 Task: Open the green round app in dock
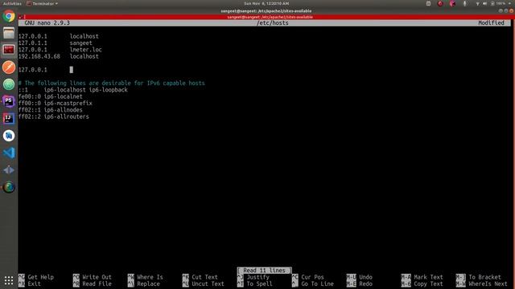[x=9, y=84]
